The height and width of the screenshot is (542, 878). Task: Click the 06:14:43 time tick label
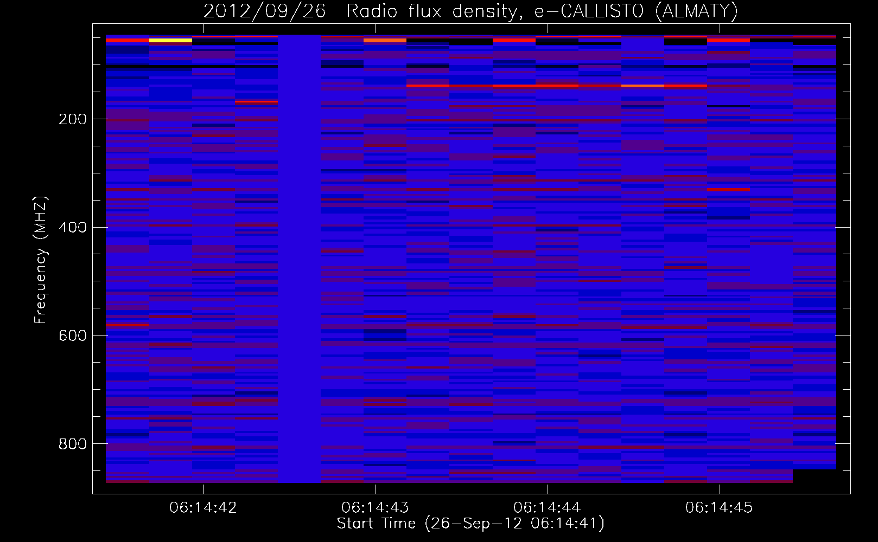click(375, 508)
